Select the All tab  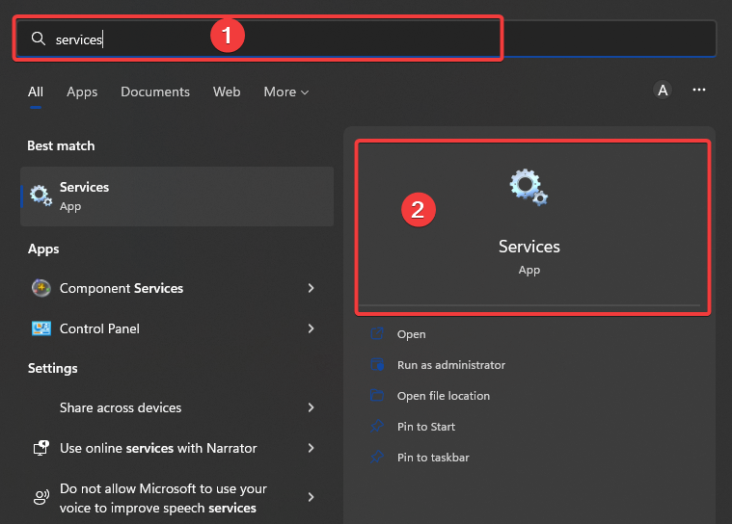(x=36, y=92)
